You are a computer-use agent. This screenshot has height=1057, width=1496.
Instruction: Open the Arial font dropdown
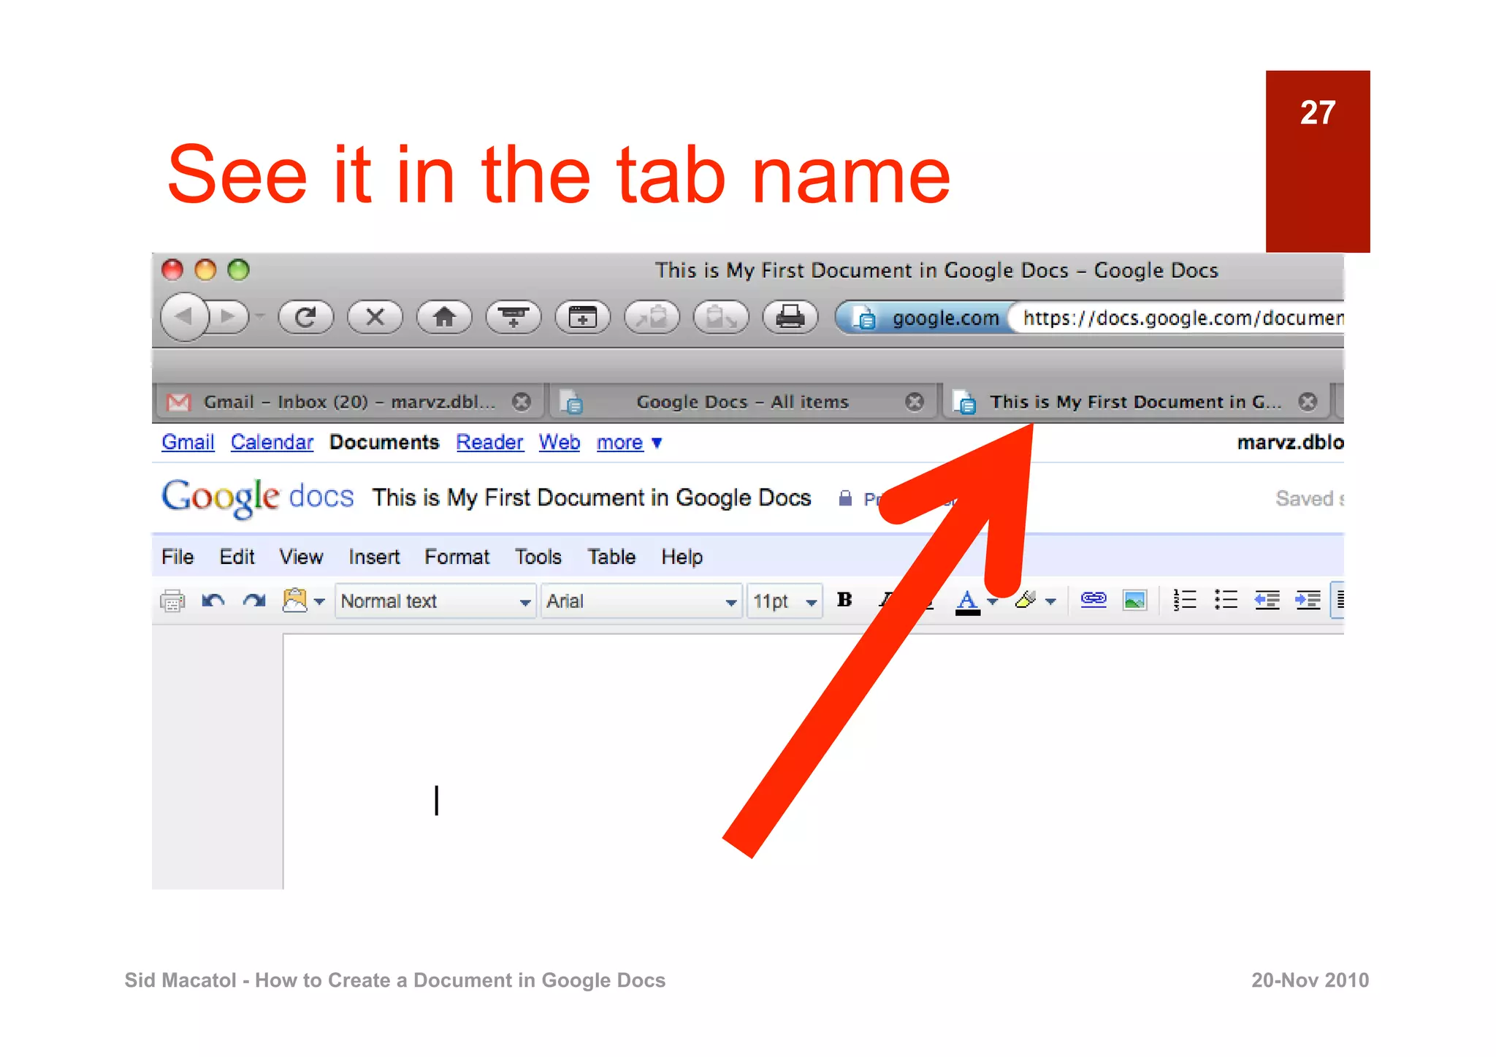click(x=641, y=601)
